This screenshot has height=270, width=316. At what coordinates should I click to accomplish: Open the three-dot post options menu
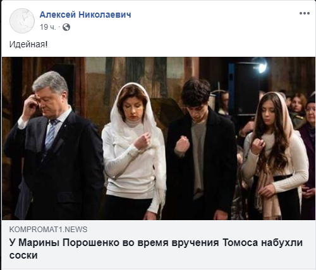(305, 13)
